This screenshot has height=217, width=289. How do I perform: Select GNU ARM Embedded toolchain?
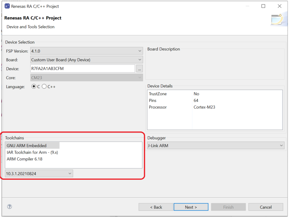pyautogui.click(x=32, y=146)
